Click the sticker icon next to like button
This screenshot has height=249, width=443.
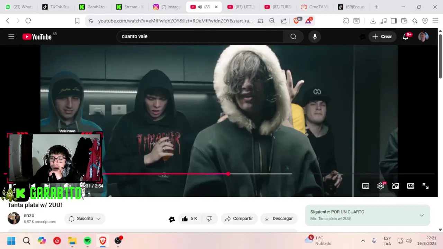click(172, 219)
